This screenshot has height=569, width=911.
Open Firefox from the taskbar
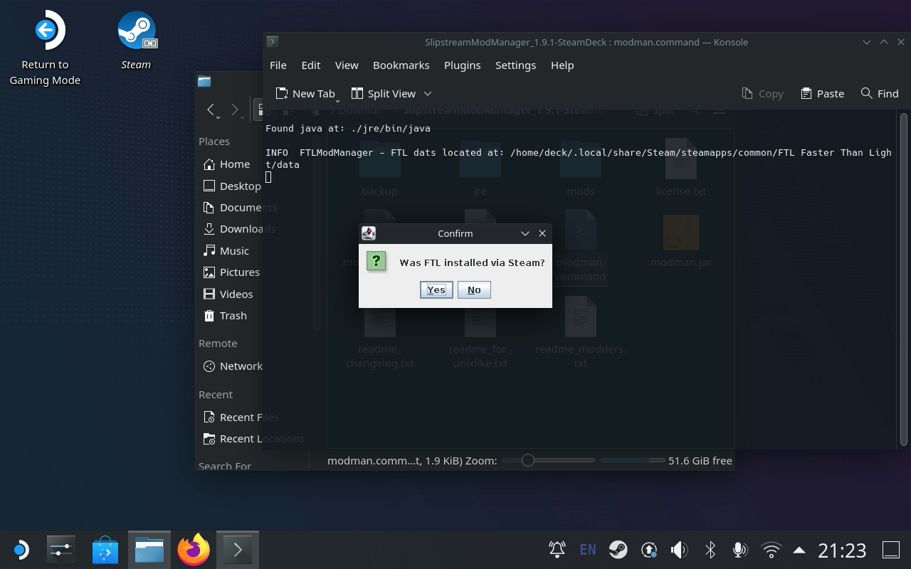[x=193, y=549]
